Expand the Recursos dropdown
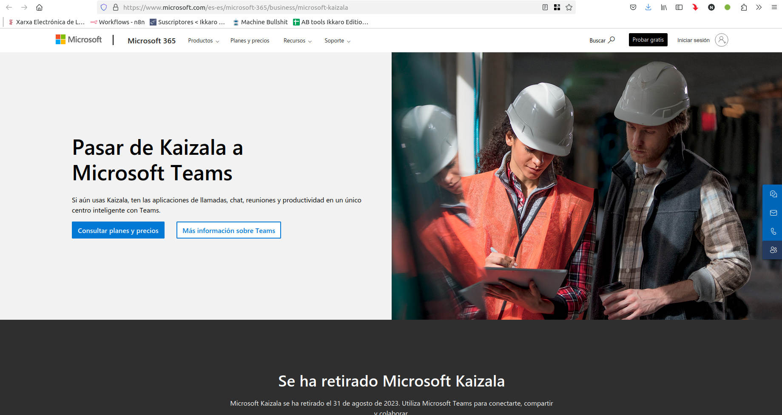This screenshot has width=782, height=415. point(297,40)
